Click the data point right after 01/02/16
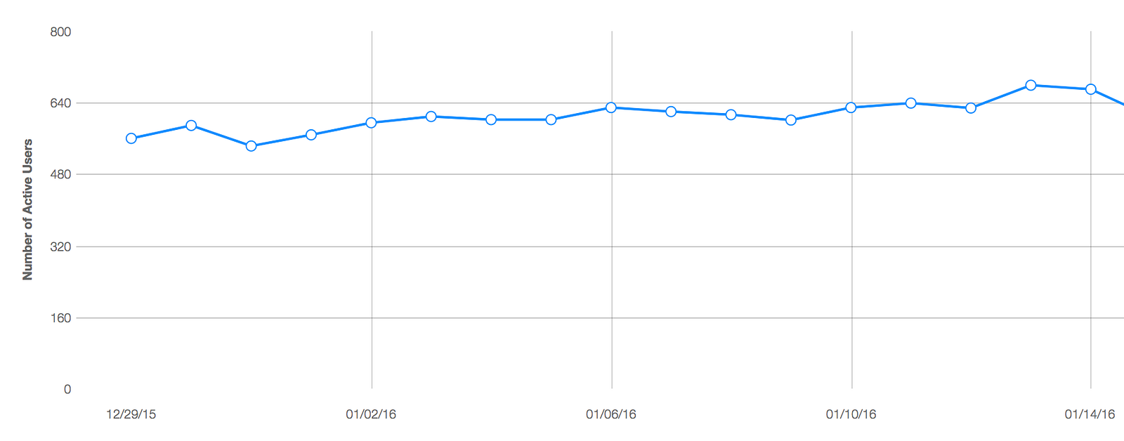Screen dimensions: 1124x441 tap(431, 117)
